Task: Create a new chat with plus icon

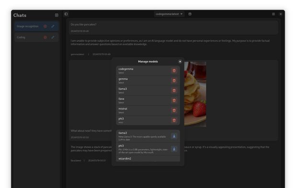Action: point(57,15)
